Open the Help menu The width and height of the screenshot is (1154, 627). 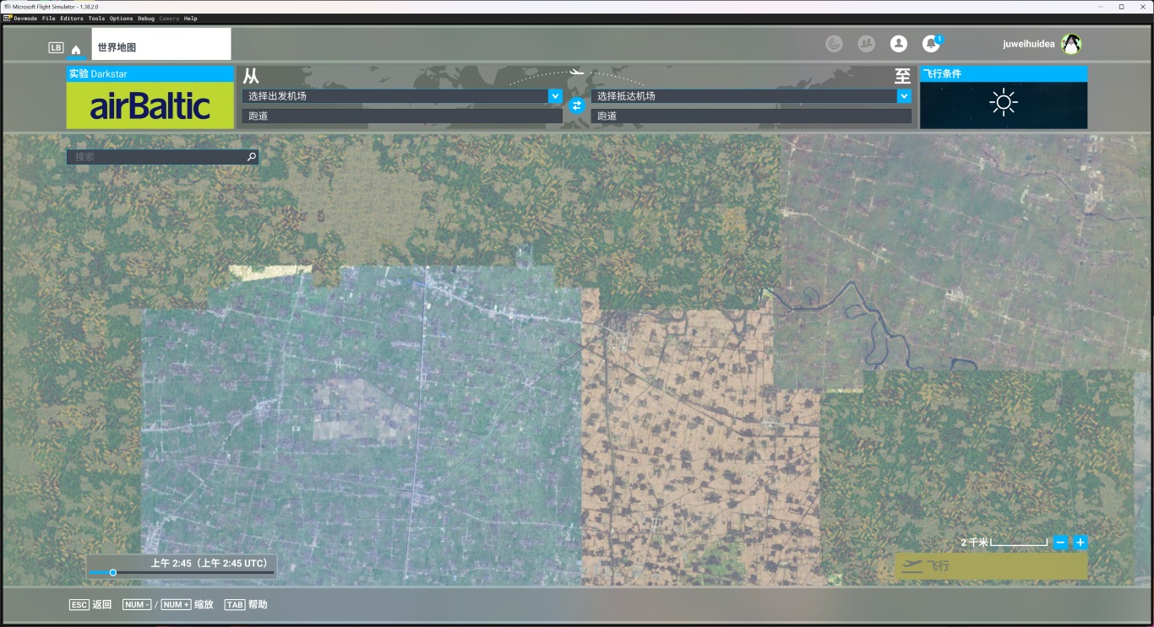pyautogui.click(x=190, y=18)
